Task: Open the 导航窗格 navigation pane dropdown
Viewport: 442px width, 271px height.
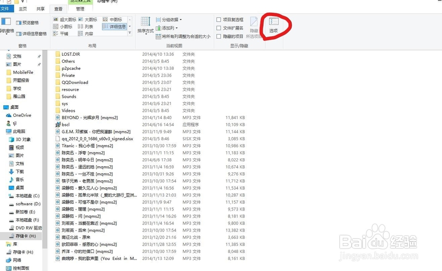Action: [x=6, y=25]
